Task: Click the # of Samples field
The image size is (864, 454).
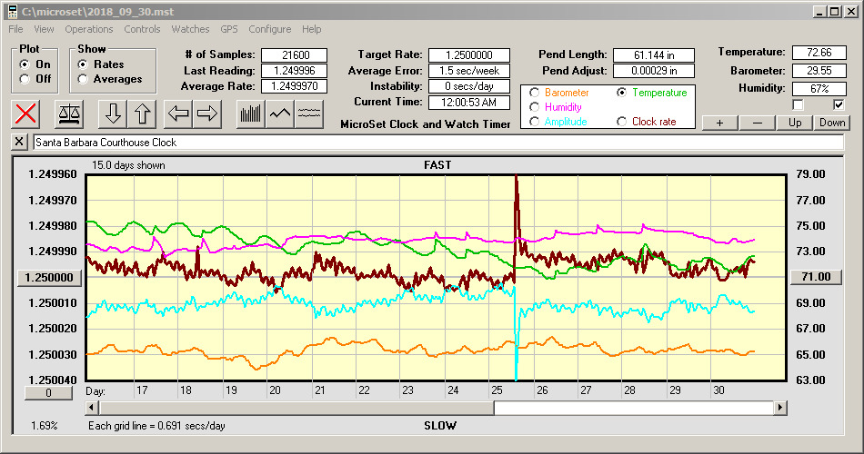Action: (x=295, y=55)
